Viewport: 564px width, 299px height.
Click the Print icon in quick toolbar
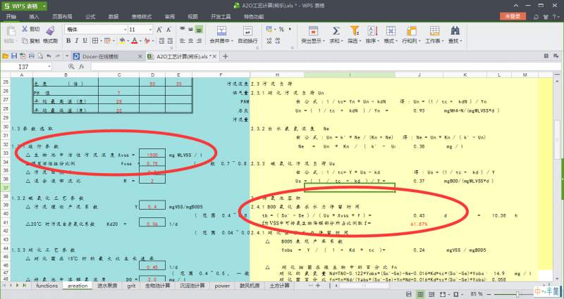pos(31,56)
